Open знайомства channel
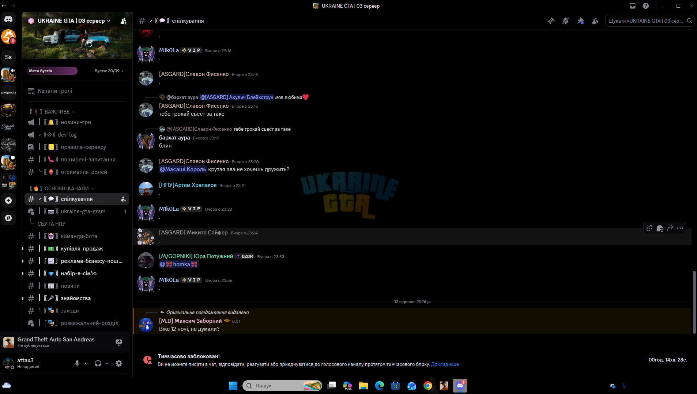 pos(77,298)
